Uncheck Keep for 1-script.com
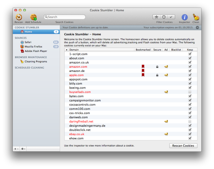This screenshot has height=169, width=214. 190,54
